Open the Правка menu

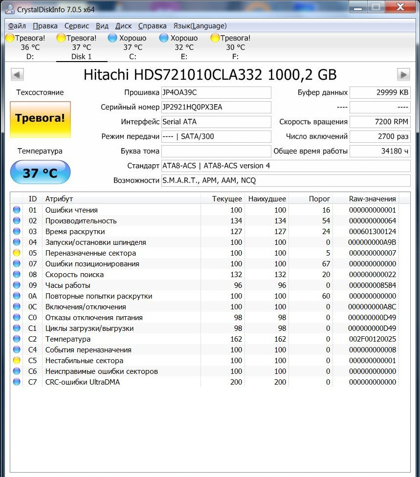click(x=45, y=26)
